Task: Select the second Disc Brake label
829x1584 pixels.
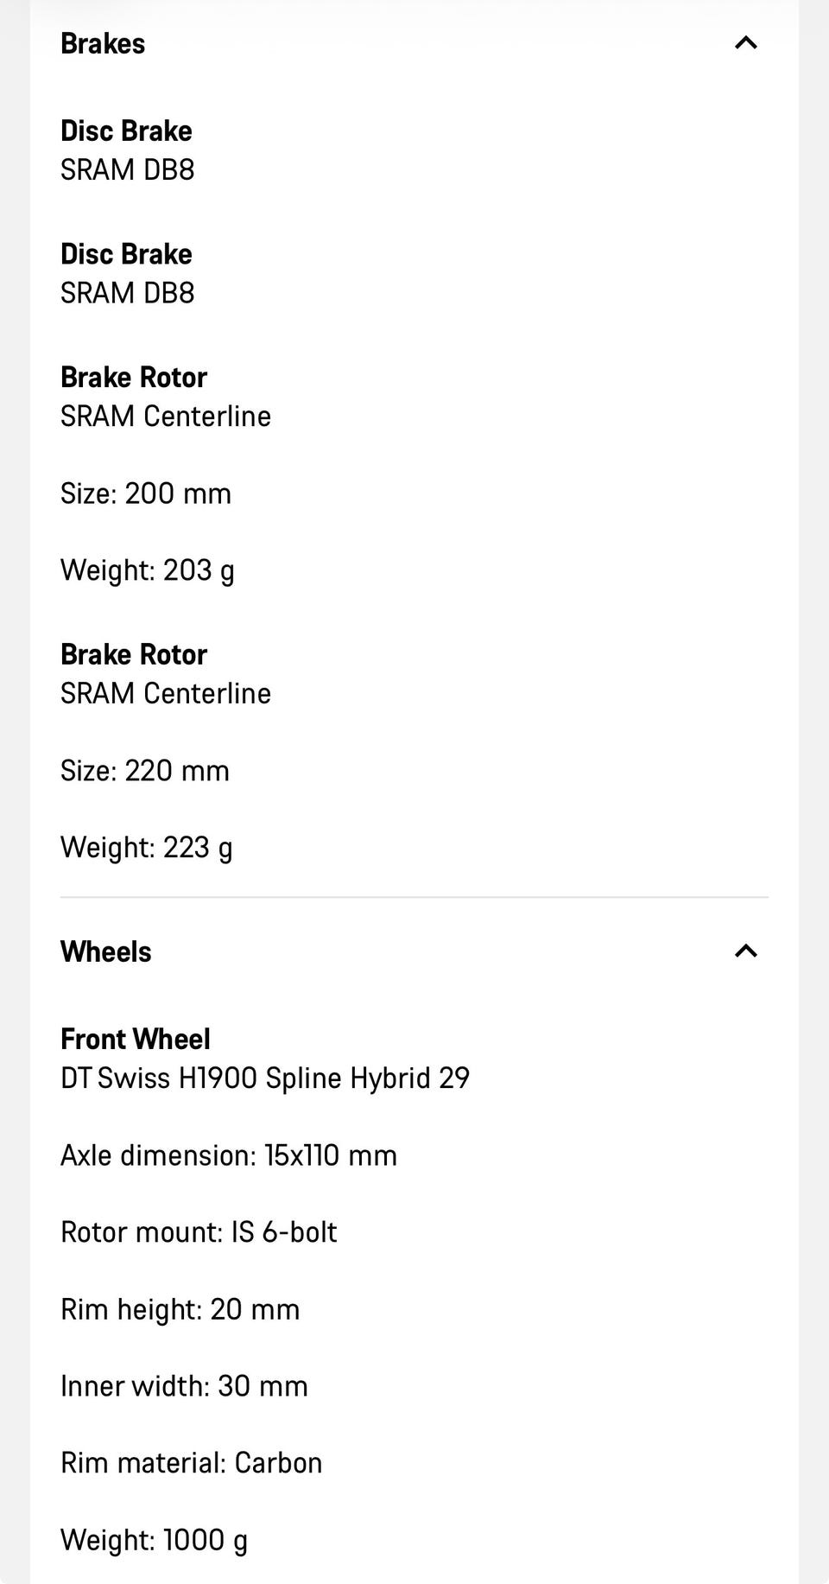Action: coord(126,254)
